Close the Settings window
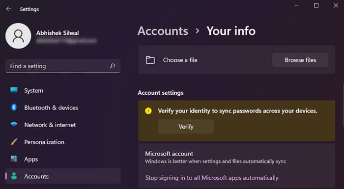344x189 pixels. [x=336, y=5]
